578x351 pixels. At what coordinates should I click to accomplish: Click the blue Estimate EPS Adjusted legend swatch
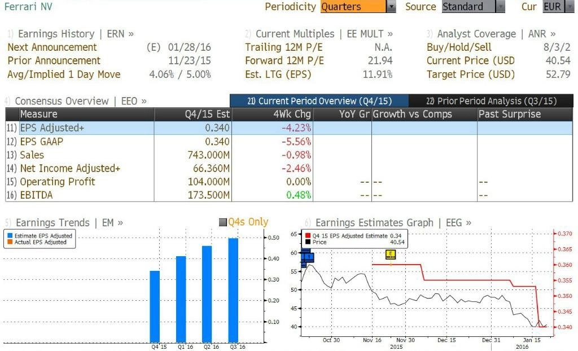10,235
